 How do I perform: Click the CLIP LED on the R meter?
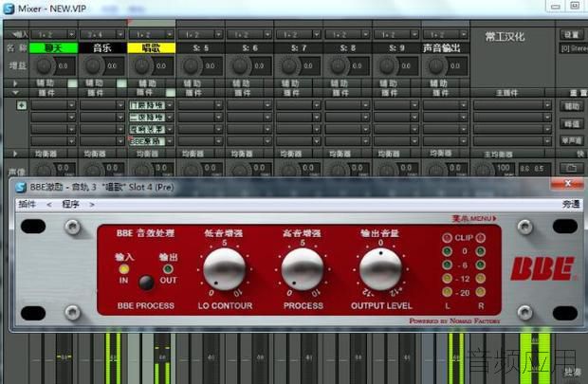[481, 238]
